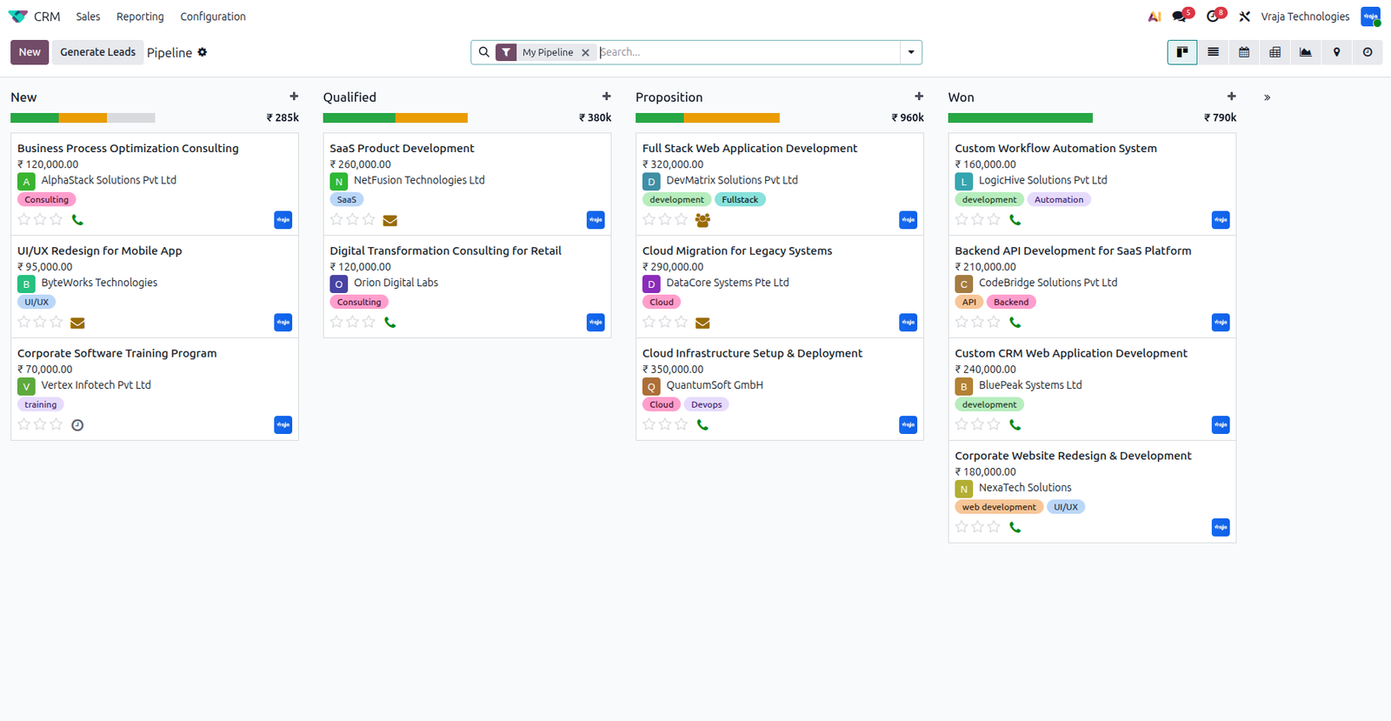The height and width of the screenshot is (721, 1391).
Task: Open user avatar menu
Action: coord(1371,17)
